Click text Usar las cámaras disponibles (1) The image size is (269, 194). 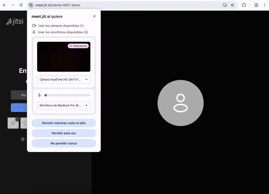[x=61, y=26]
